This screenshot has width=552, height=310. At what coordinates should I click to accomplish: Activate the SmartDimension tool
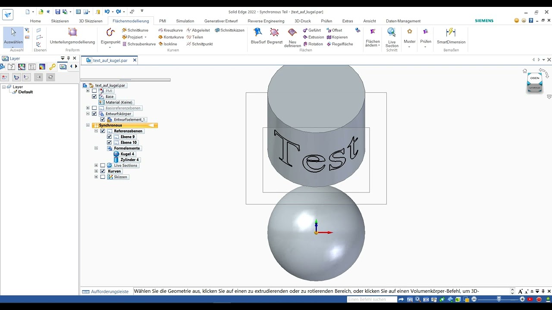[x=451, y=35]
